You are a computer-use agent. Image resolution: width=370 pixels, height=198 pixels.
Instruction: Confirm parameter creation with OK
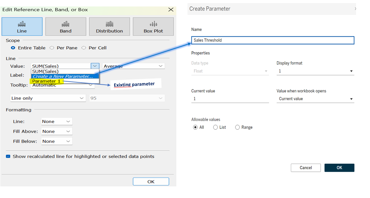339,168
